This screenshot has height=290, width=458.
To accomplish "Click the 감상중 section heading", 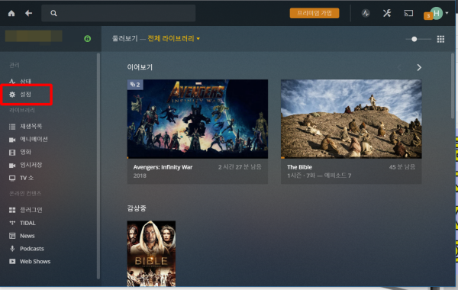I will point(137,208).
